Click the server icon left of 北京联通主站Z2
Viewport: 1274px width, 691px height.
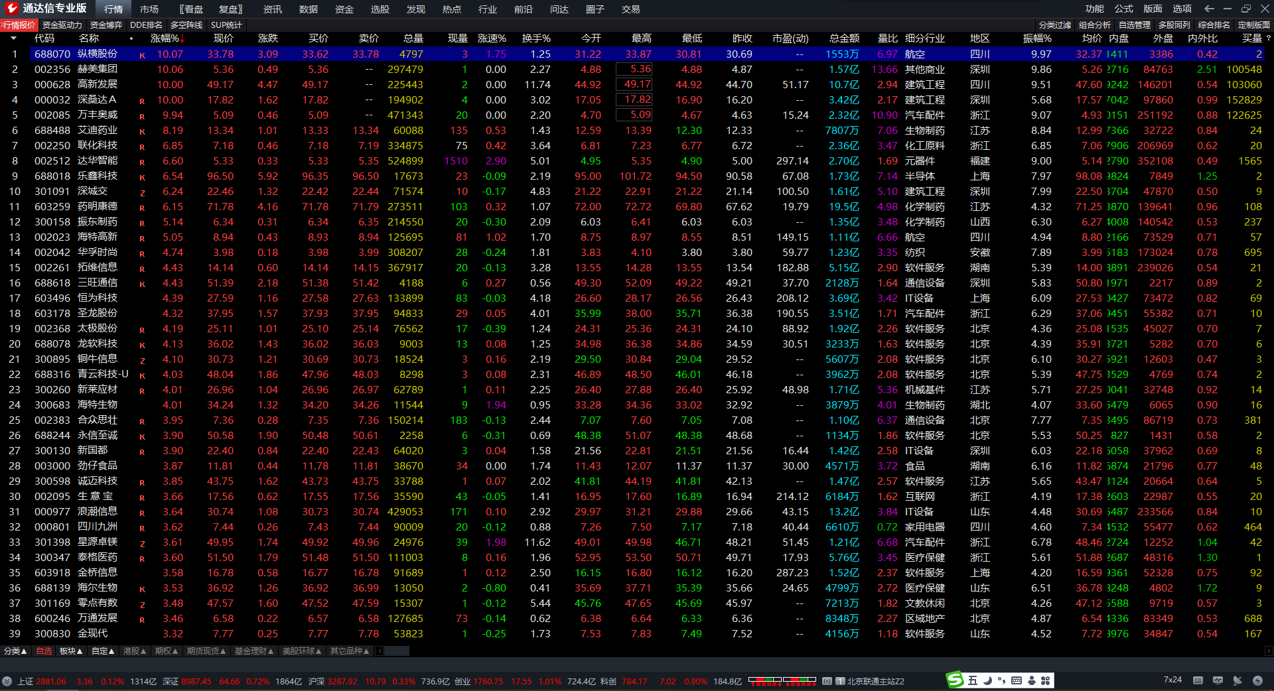pyautogui.click(x=840, y=681)
